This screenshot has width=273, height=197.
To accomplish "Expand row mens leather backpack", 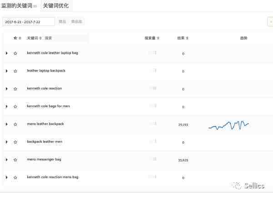I will [7, 124].
